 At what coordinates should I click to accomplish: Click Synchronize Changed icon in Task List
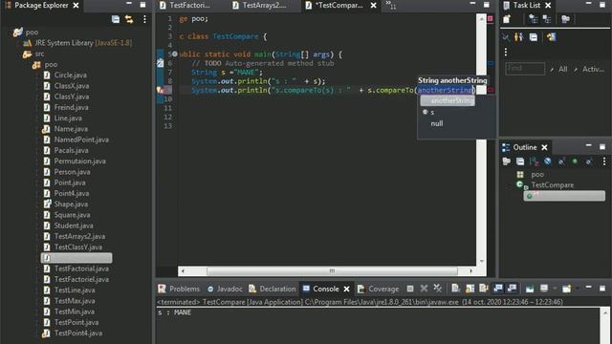(x=551, y=37)
